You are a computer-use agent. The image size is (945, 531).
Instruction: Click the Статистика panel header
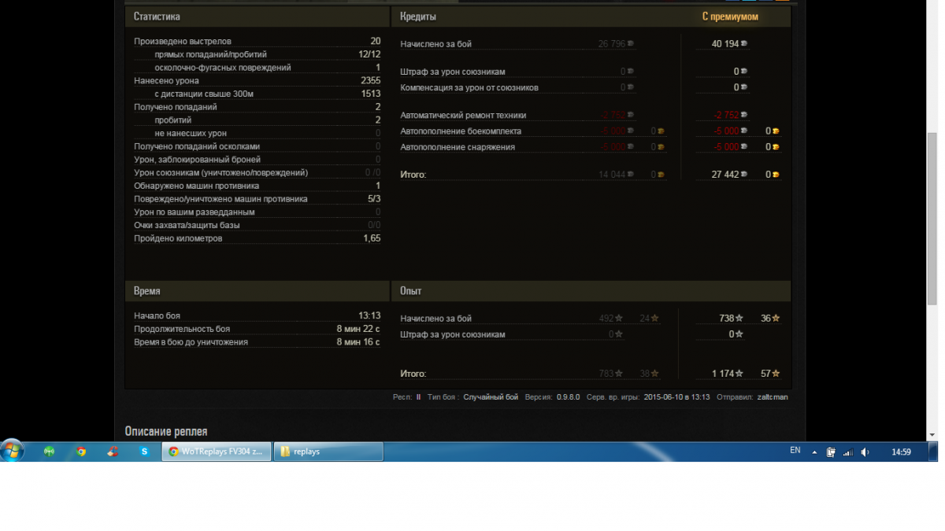pos(257,17)
